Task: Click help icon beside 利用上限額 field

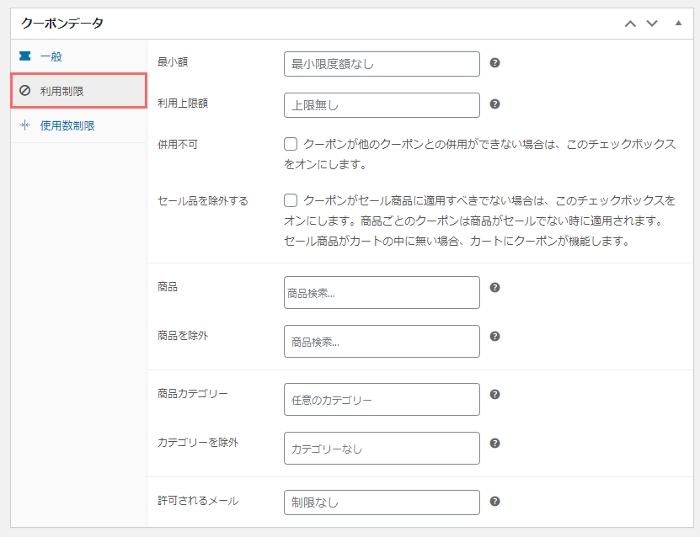Action: click(494, 104)
